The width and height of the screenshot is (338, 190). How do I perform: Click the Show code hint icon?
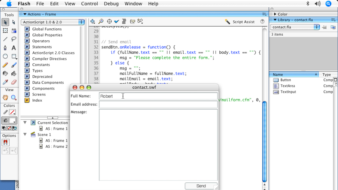[x=133, y=21]
